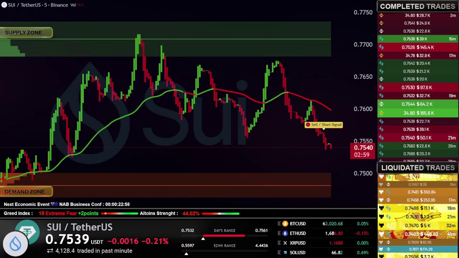Click the Day's Range slider marker
The width and height of the screenshot is (459, 258).
[203, 238]
